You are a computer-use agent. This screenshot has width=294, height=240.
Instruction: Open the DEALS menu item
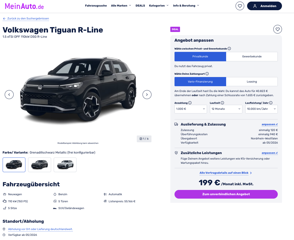pos(140,6)
